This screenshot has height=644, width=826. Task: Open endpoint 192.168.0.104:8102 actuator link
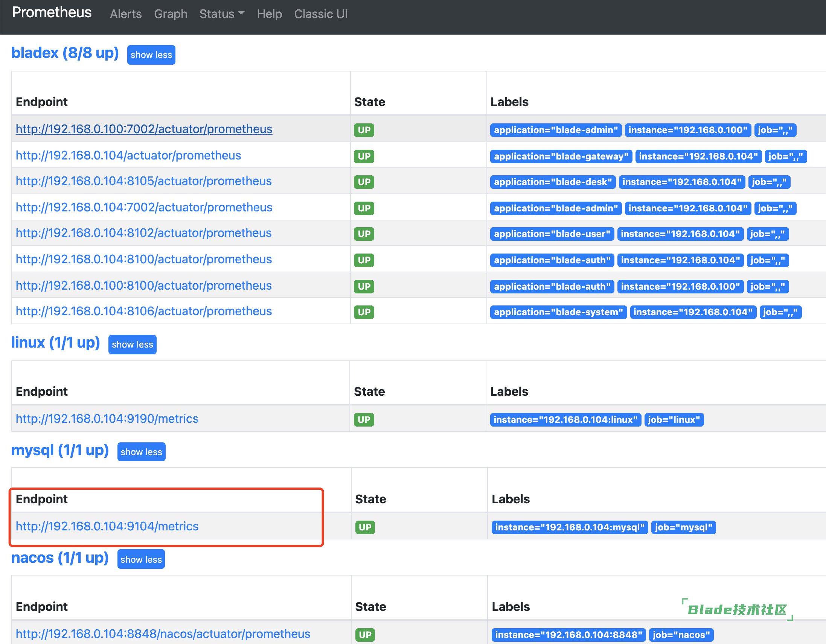coord(144,233)
